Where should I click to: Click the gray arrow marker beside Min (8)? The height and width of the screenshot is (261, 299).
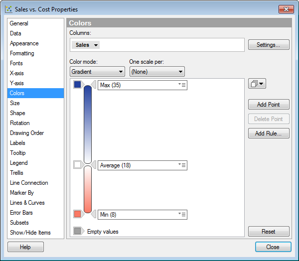click(x=94, y=214)
